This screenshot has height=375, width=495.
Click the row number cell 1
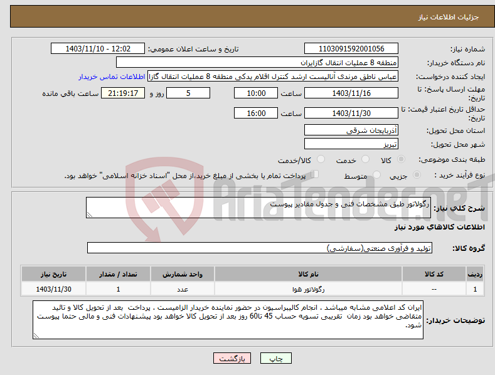(x=475, y=289)
